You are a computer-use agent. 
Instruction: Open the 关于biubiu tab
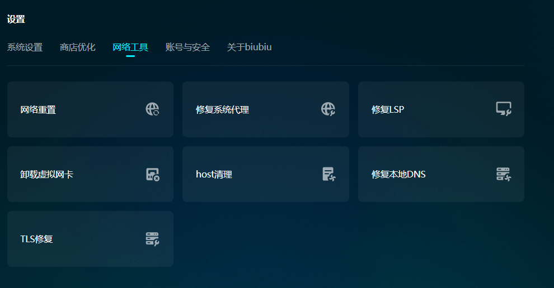(249, 47)
